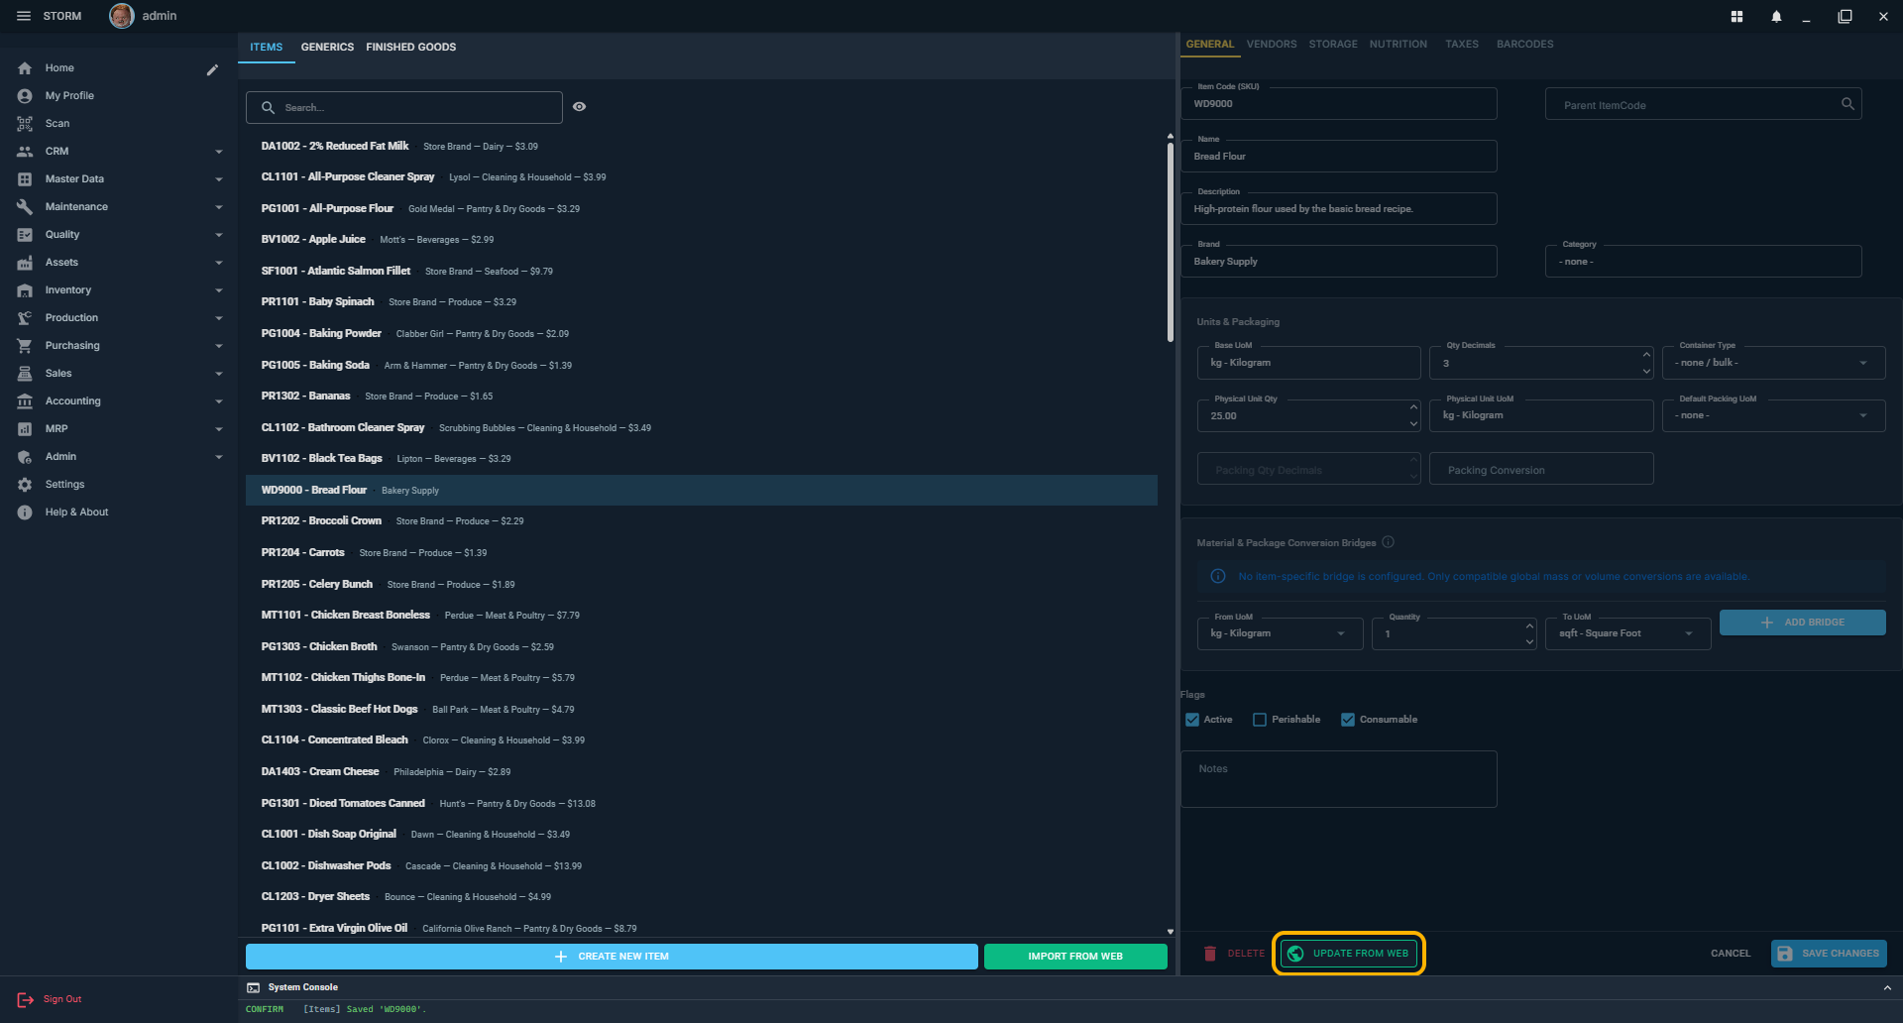Click the Accounting bank icon
This screenshot has width=1903, height=1023.
tap(25, 401)
